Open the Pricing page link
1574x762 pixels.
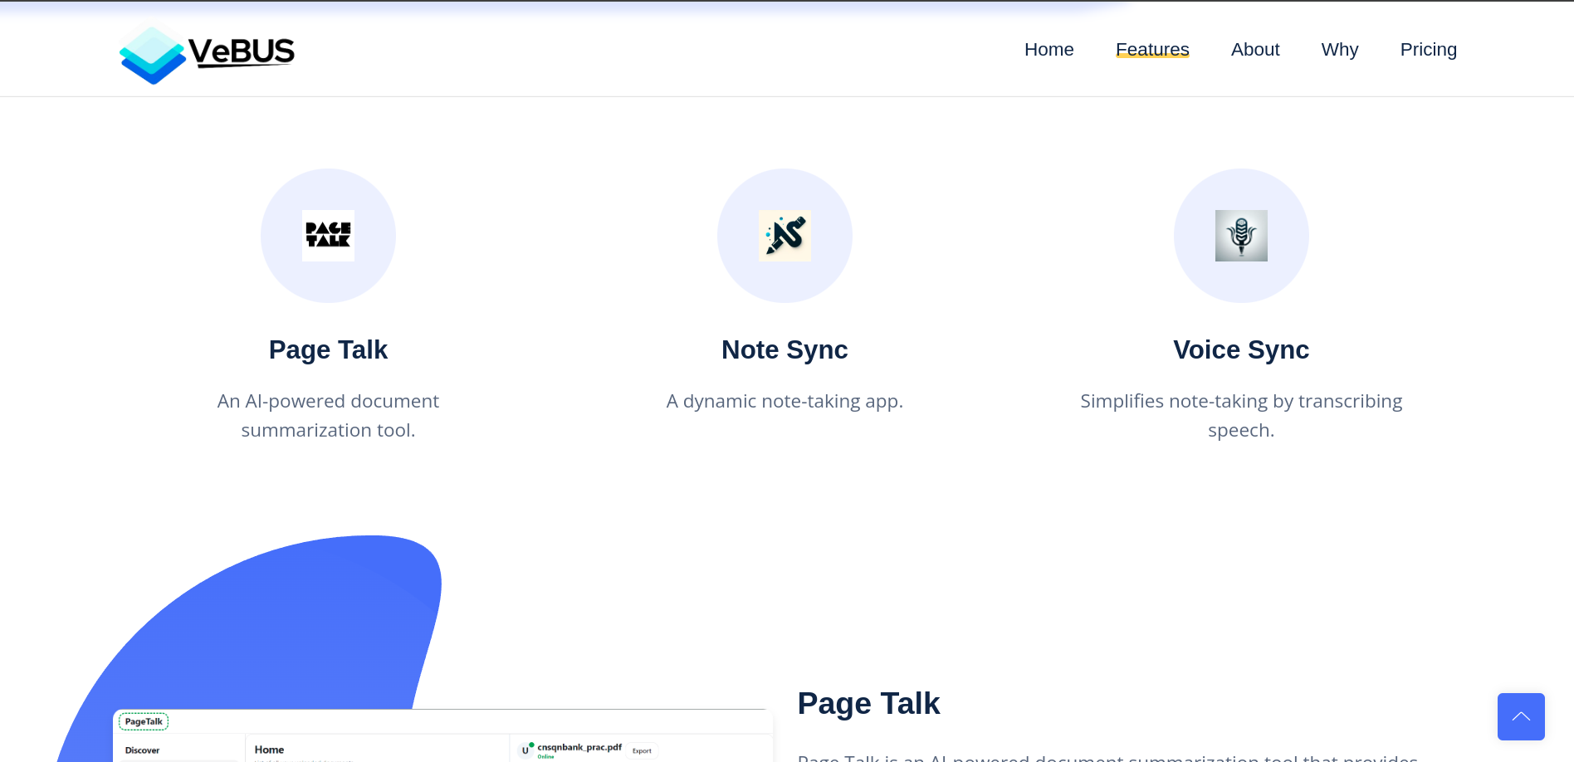[1428, 50]
